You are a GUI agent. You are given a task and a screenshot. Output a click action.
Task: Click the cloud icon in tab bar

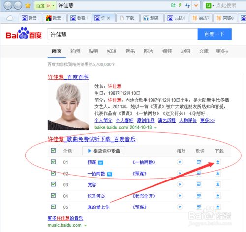point(10,18)
